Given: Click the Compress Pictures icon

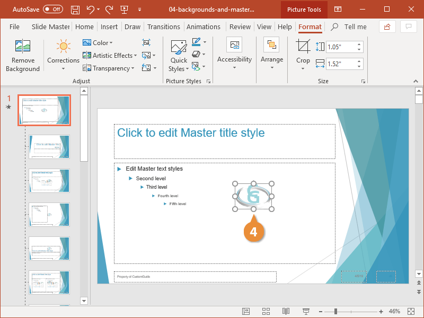Looking at the screenshot, I should (x=146, y=42).
